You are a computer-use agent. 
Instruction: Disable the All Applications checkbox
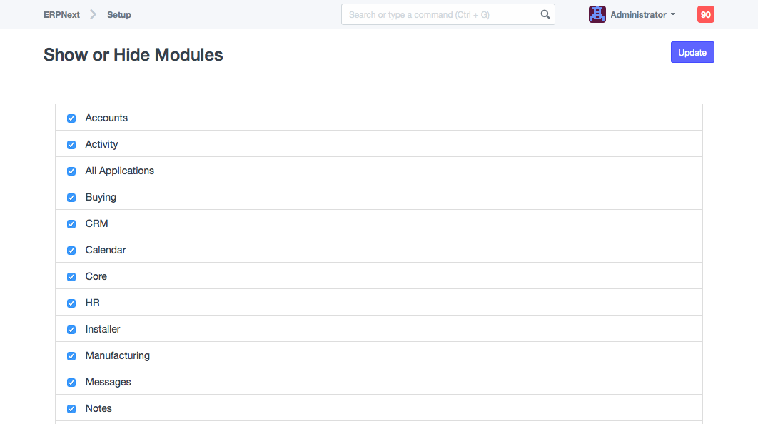pyautogui.click(x=71, y=171)
